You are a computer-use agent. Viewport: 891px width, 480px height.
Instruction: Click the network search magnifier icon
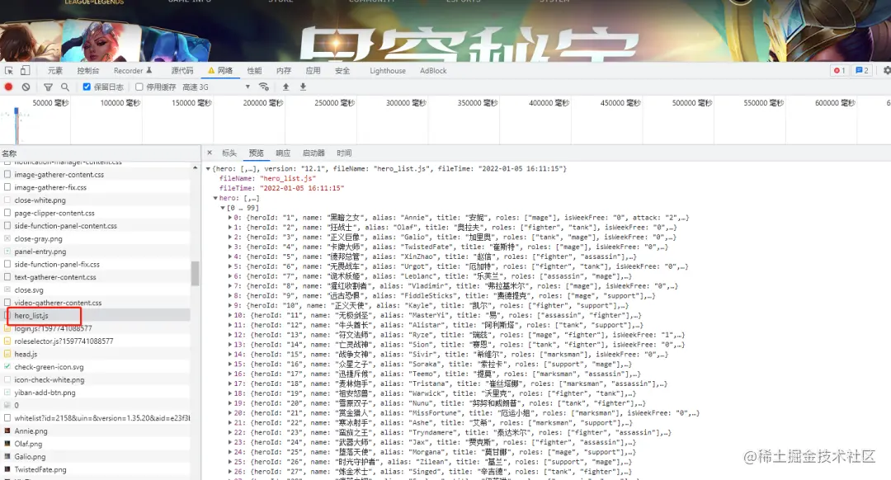pyautogui.click(x=64, y=86)
